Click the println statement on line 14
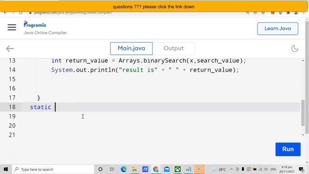 (145, 70)
